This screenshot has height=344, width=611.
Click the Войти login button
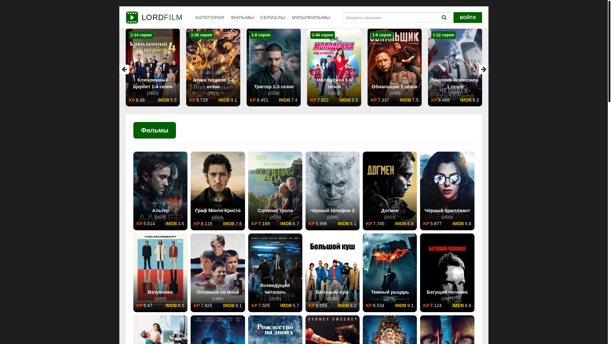click(x=467, y=18)
